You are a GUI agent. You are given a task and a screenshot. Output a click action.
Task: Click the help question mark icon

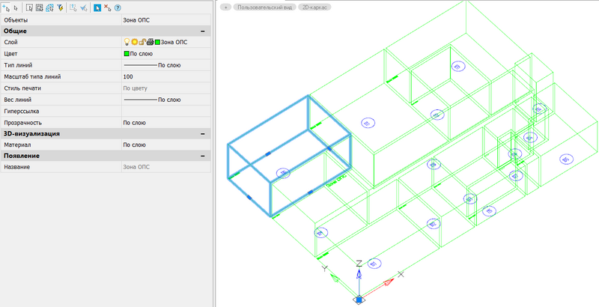point(118,7)
